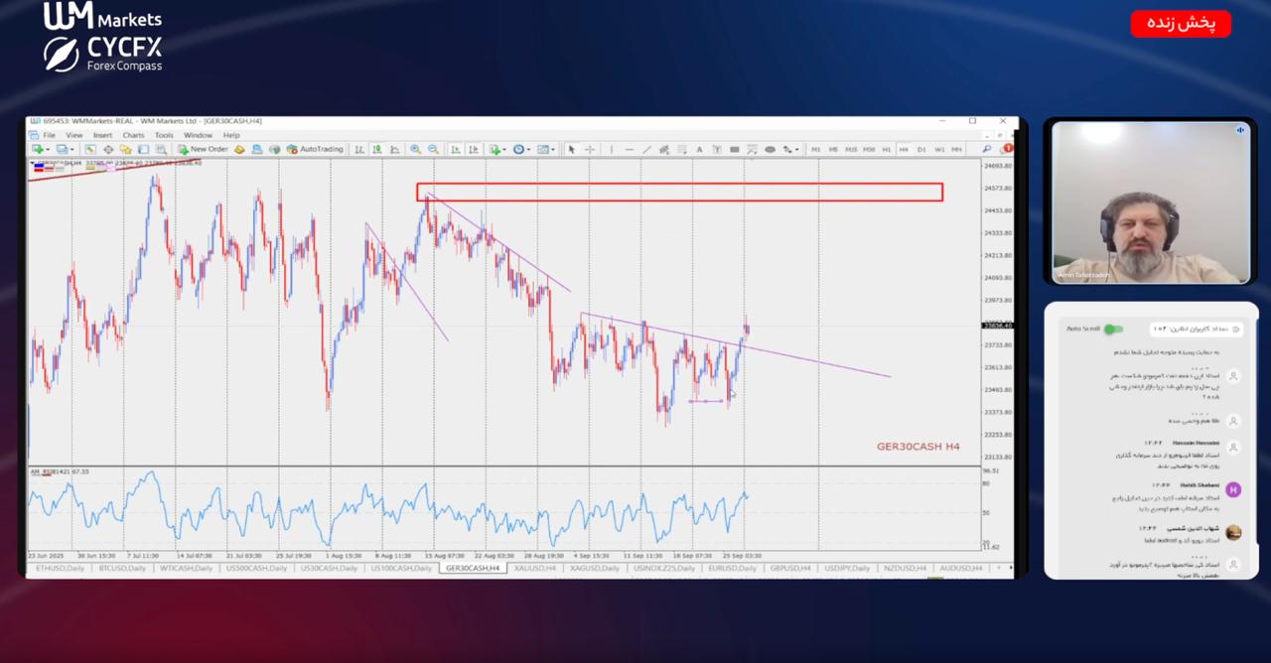Click the red live broadcast button
The width and height of the screenshot is (1271, 663).
pyautogui.click(x=1181, y=24)
